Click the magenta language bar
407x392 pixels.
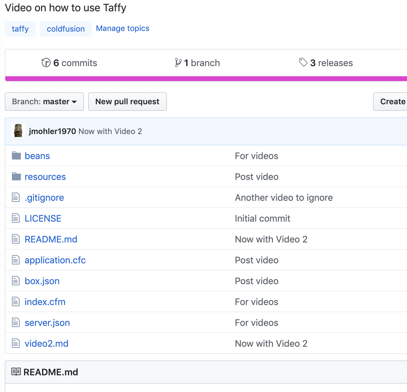[206, 79]
